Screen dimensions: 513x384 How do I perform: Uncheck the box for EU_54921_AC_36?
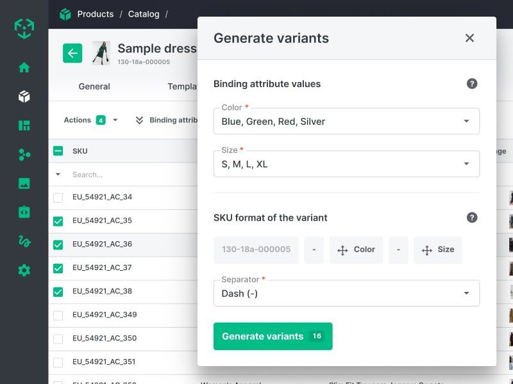pyautogui.click(x=58, y=244)
